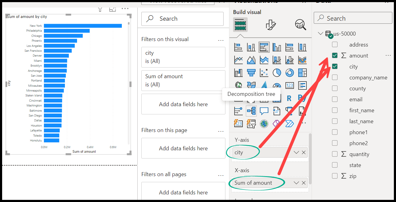Check the address field checkbox
The height and width of the screenshot is (202, 396).
pos(335,44)
